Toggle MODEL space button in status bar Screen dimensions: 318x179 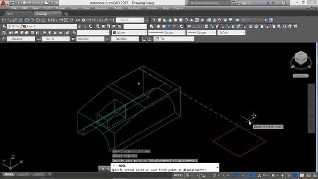click(x=178, y=175)
